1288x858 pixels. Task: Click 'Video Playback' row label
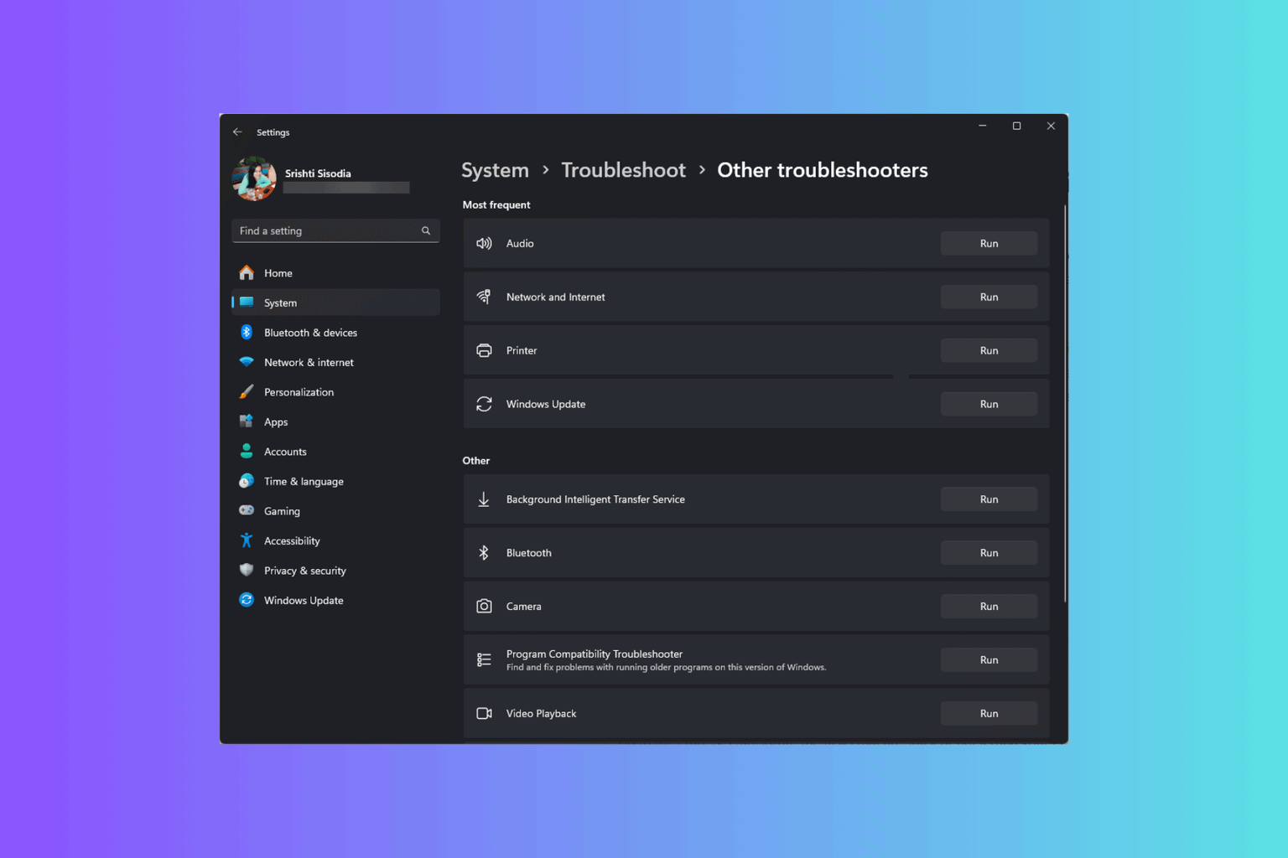tap(541, 714)
